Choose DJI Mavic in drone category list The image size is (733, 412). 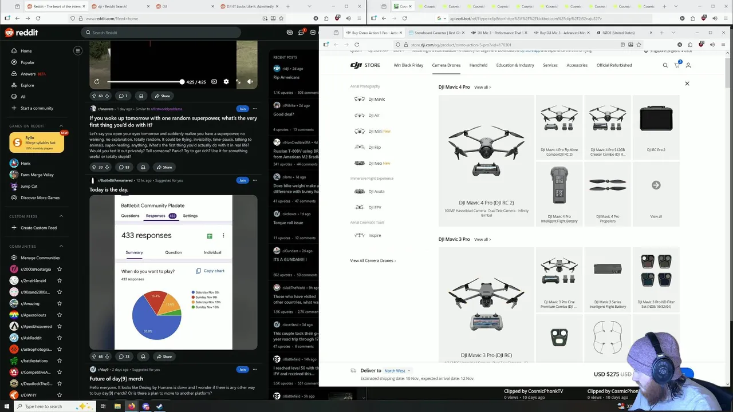coord(370,99)
